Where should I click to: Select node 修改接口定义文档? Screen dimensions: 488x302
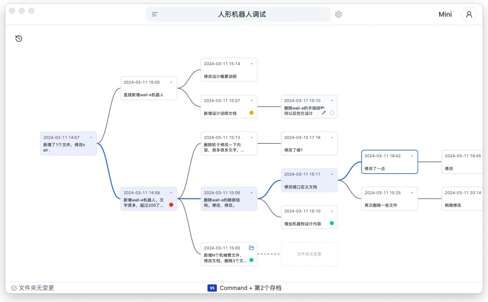[x=310, y=180]
